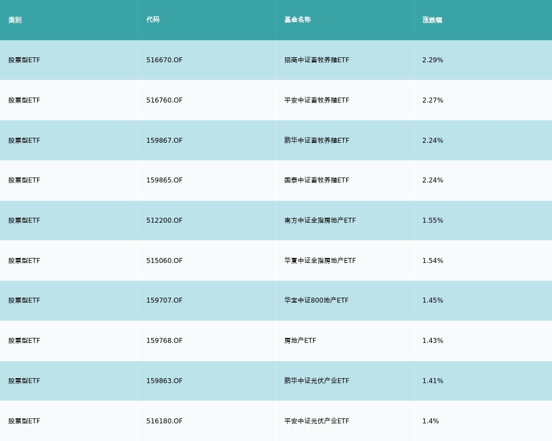
Task: Open 平安中证光伏产业ETF entry
Action: click(x=317, y=421)
